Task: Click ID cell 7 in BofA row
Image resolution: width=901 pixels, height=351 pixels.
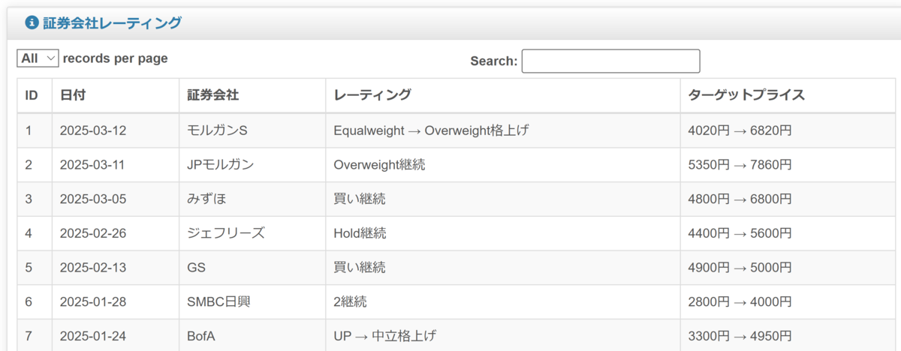Action: 35,335
